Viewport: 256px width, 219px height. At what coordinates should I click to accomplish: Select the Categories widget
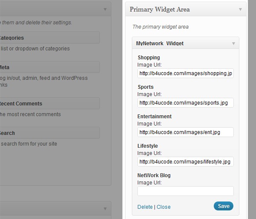tap(49, 38)
